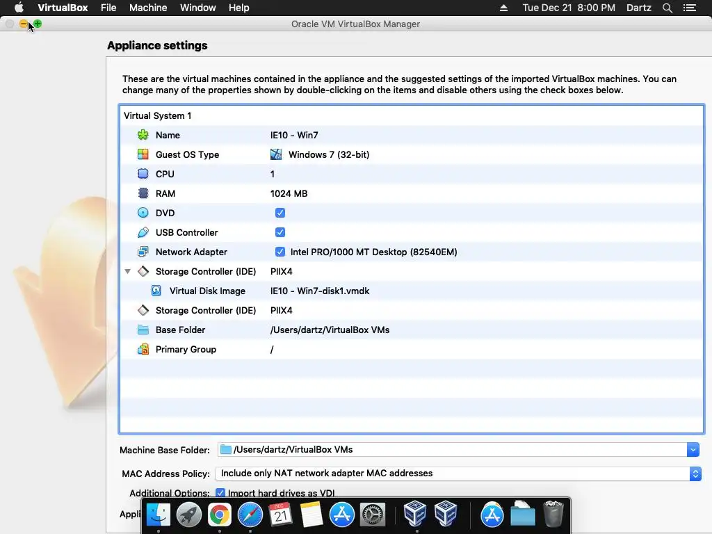Select the IE10 - Win7 name value
Viewport: 712px width, 534px height.
[x=294, y=135]
